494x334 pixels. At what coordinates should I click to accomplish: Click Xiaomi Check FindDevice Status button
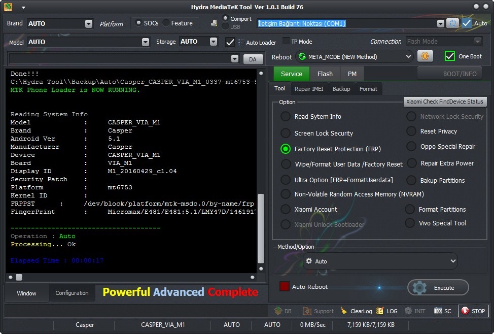445,102
